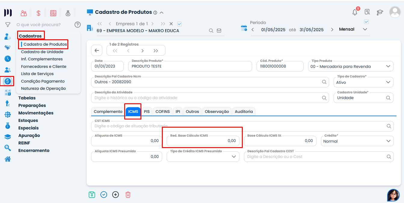The width and height of the screenshot is (404, 203).
Task: Open the document search icon in header
Action: coord(367,12)
